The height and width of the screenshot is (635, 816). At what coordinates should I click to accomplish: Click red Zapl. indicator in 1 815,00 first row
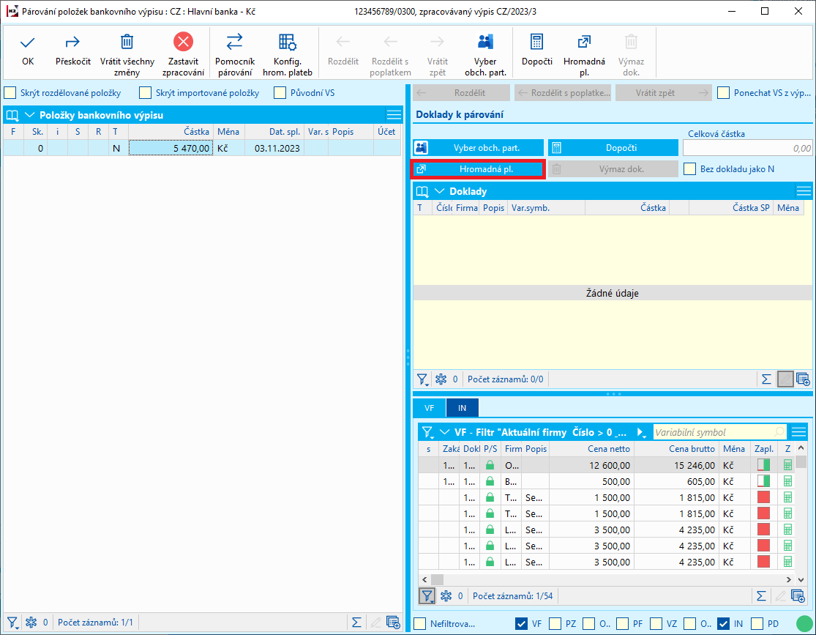pyautogui.click(x=763, y=497)
